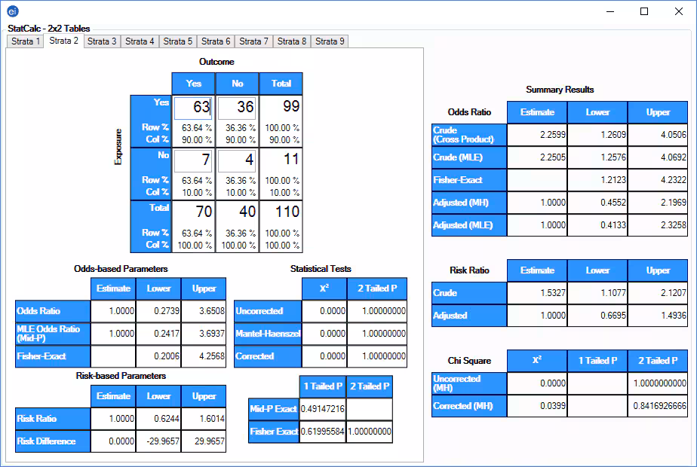Click the Odds Ratio row label in Odds-based Parameters

point(53,311)
